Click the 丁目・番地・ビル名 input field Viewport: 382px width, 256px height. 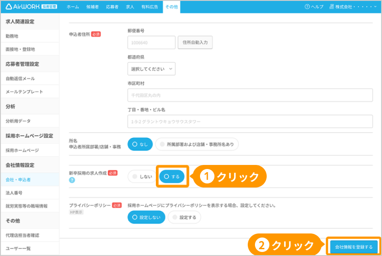point(250,121)
